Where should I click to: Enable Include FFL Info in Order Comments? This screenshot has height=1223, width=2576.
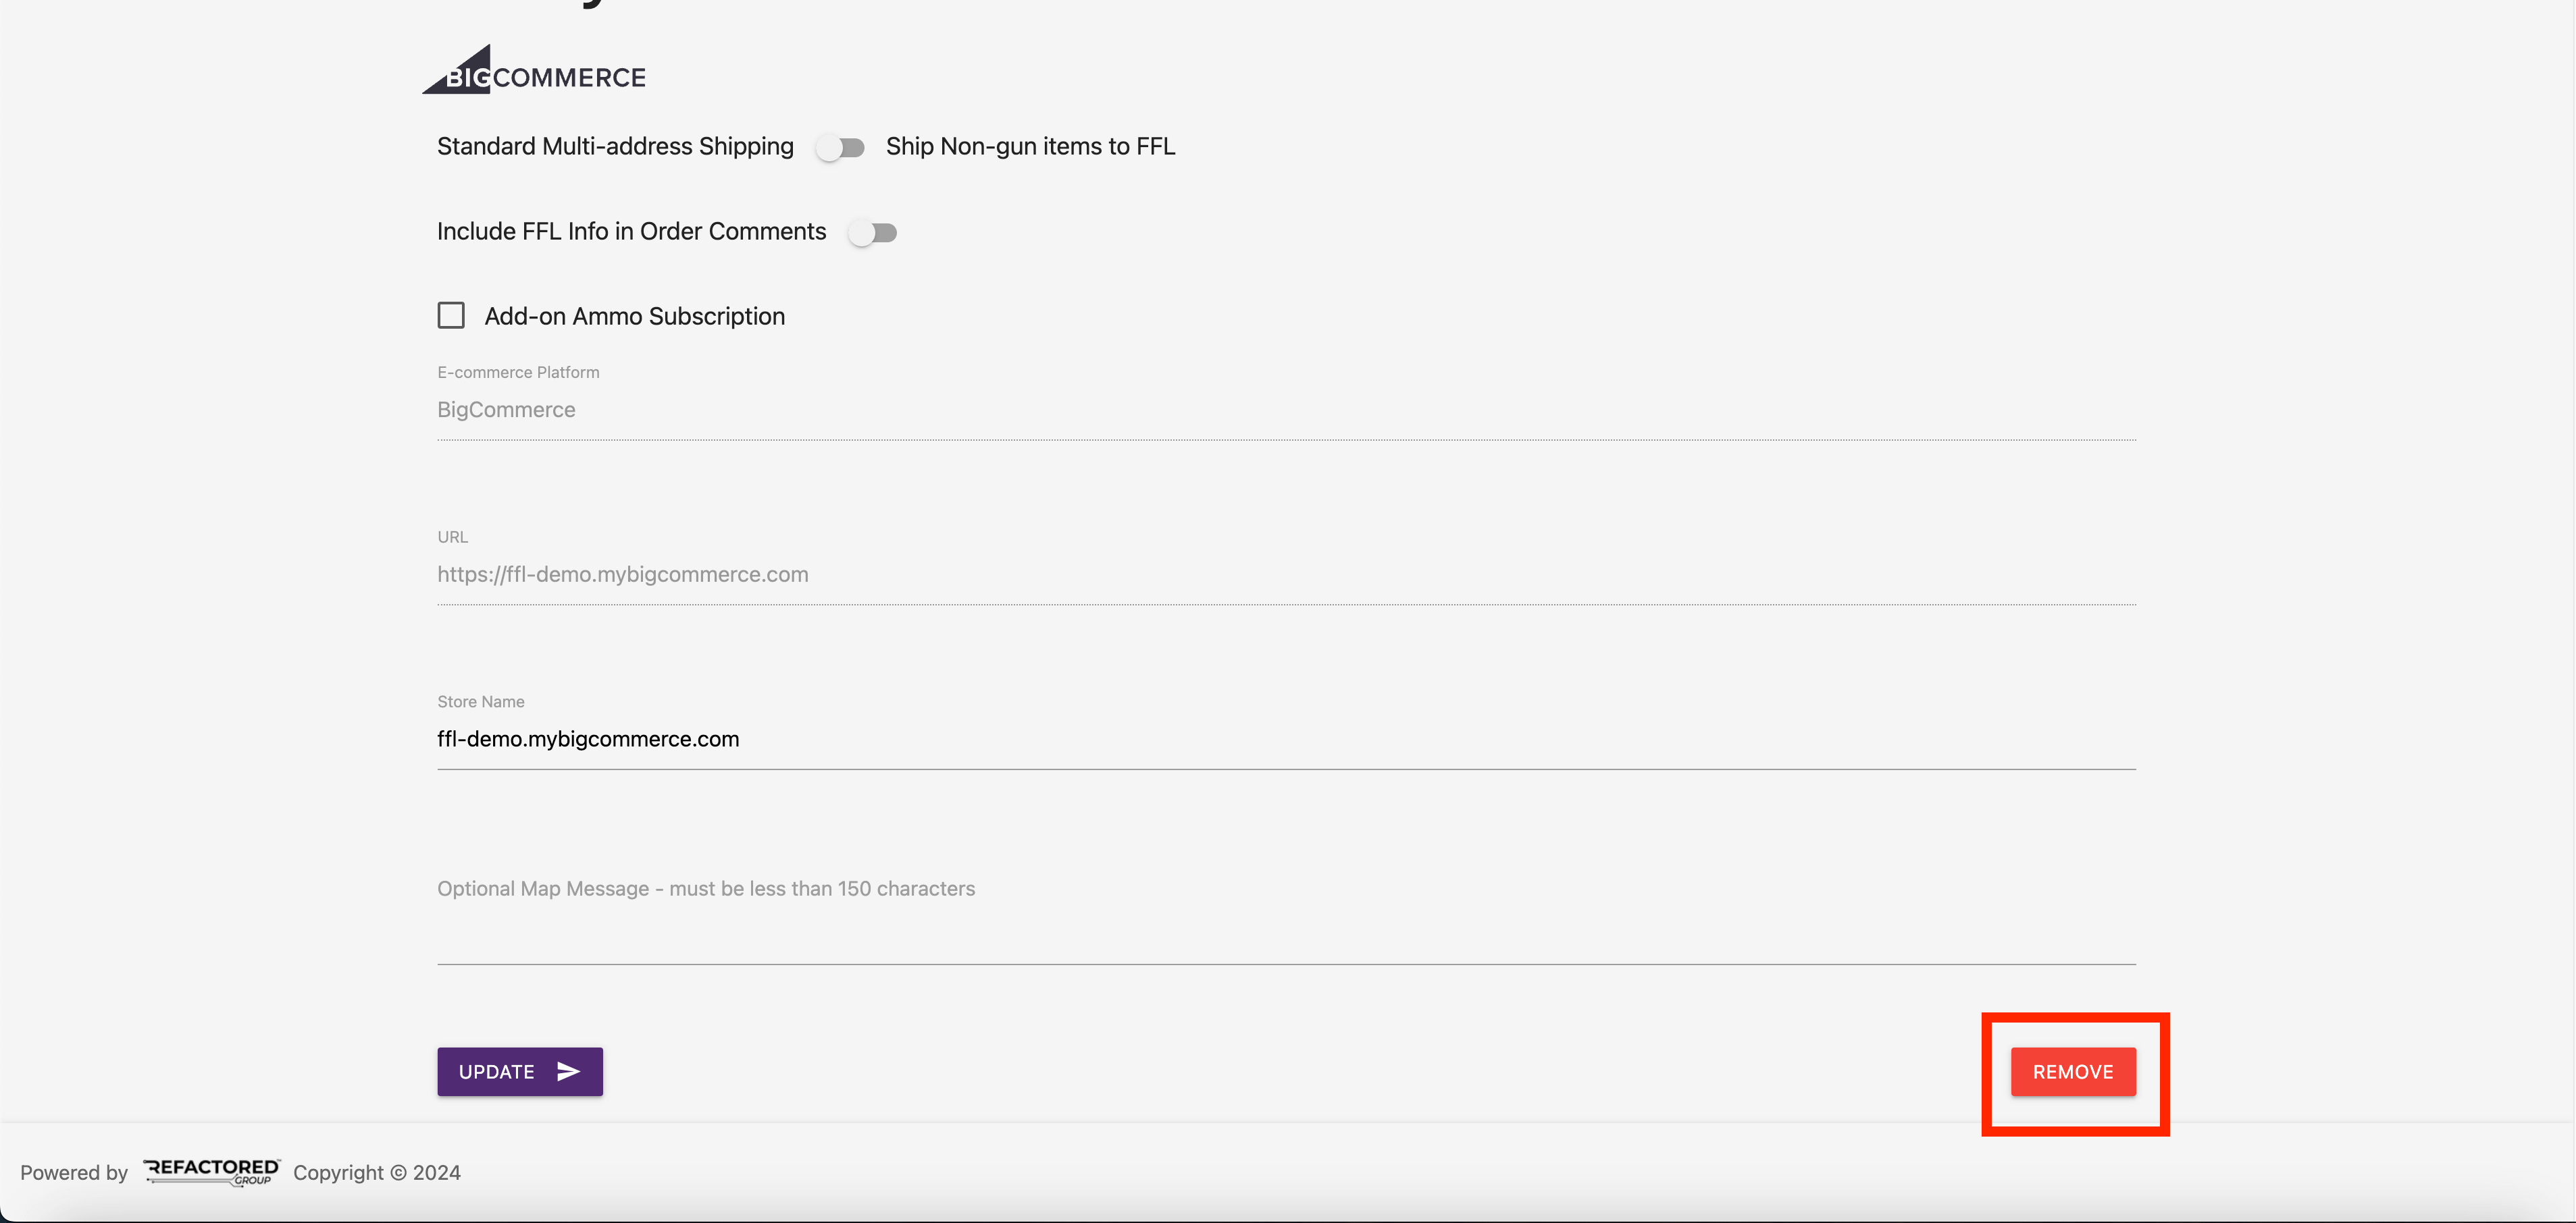click(872, 233)
